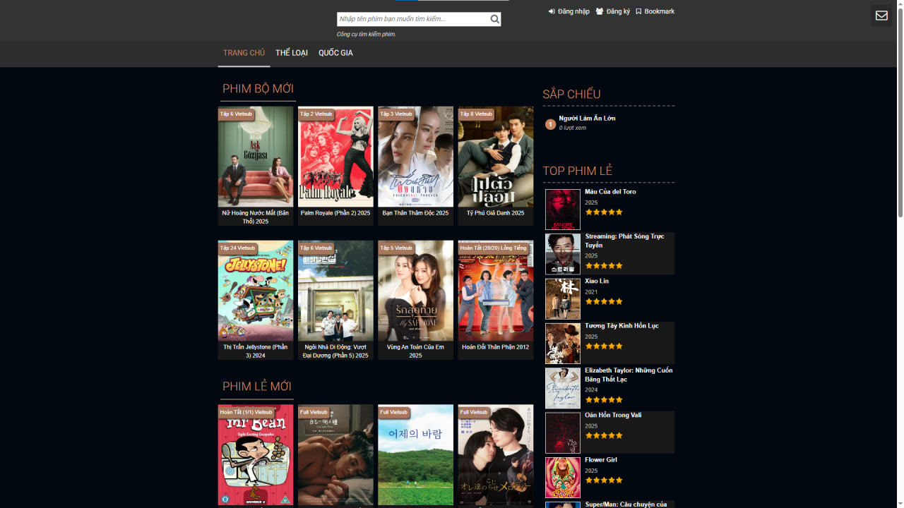Go to the Trang Chủ tab
The height and width of the screenshot is (508, 904).
(244, 53)
